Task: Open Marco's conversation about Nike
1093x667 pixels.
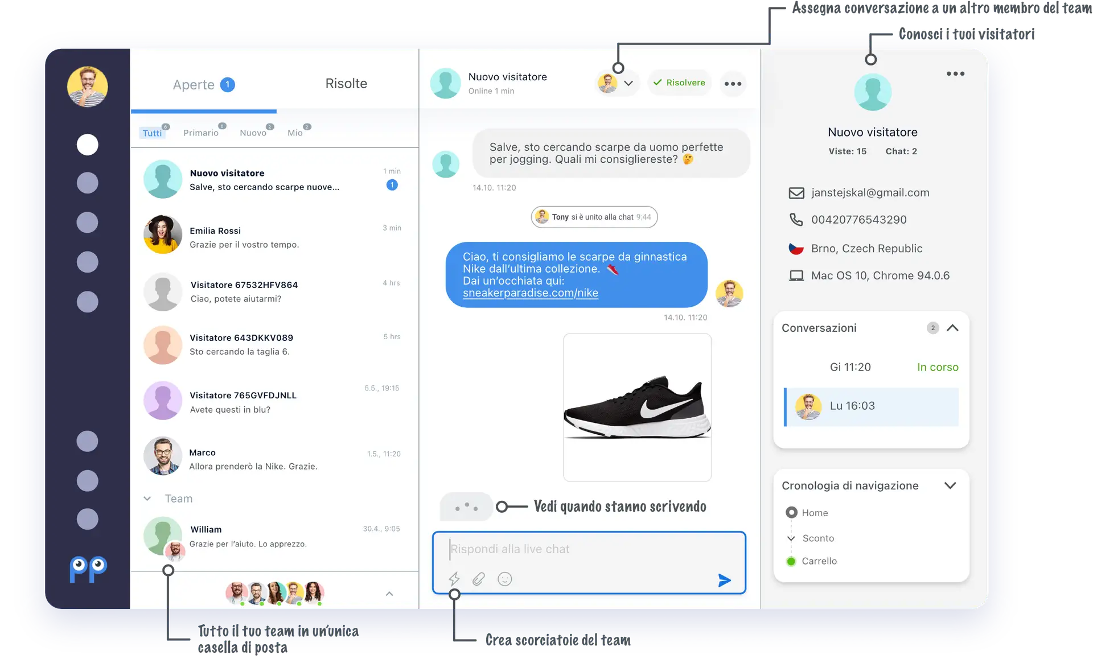Action: [x=275, y=456]
